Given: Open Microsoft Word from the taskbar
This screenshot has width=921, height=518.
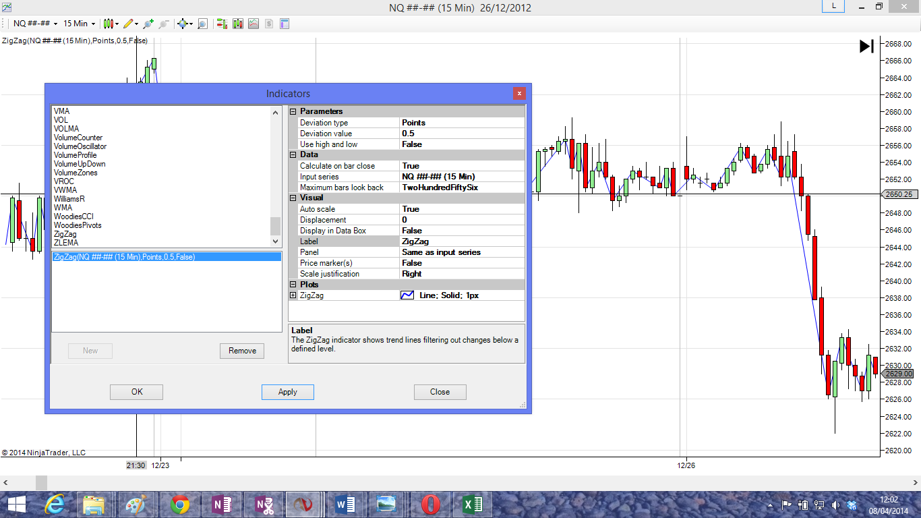Looking at the screenshot, I should [345, 505].
